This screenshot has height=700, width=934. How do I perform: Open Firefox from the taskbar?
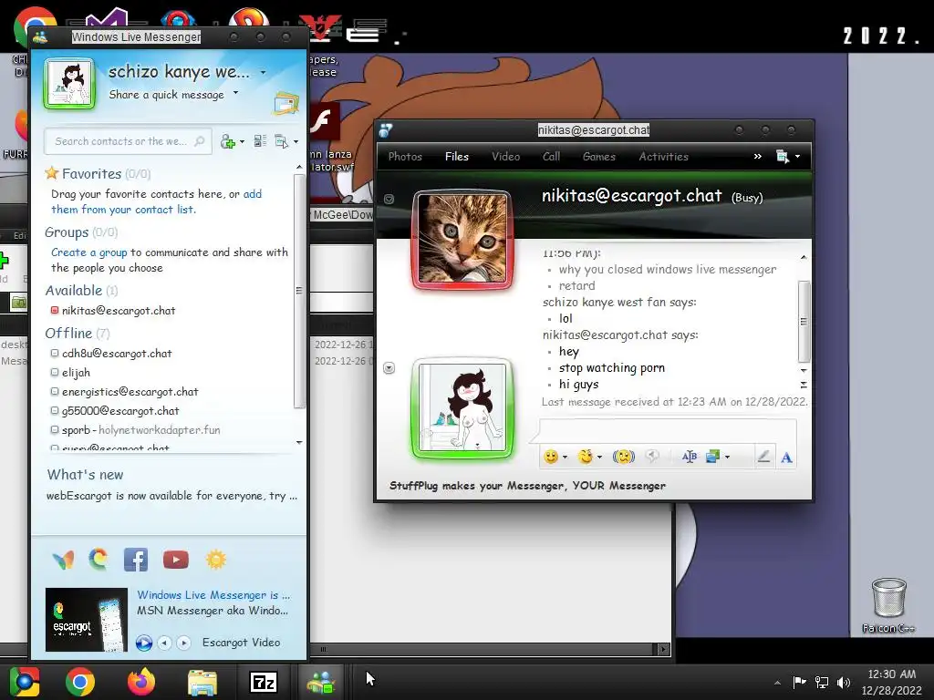point(141,682)
